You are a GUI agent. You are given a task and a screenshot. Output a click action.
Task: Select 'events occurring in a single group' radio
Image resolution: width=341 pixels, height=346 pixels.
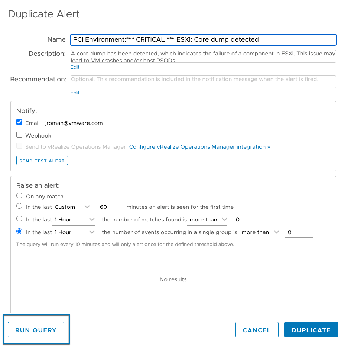pyautogui.click(x=19, y=232)
